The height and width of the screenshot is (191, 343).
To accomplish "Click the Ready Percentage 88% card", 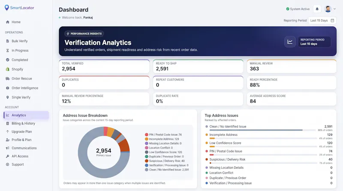I will coord(292,82).
